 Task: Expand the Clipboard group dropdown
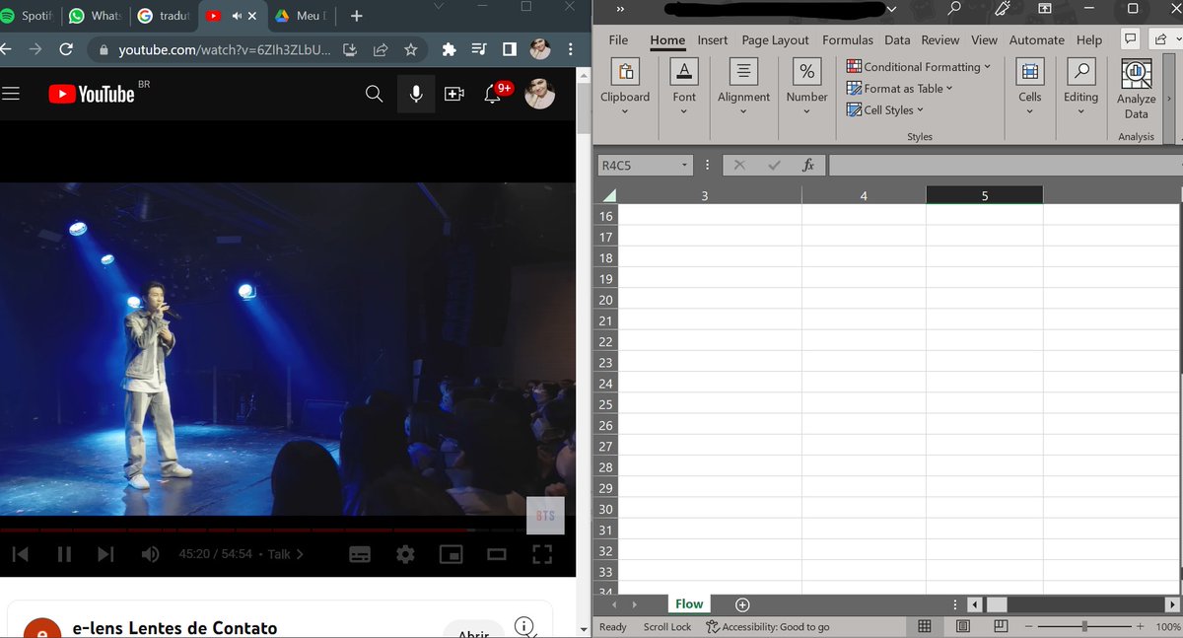coord(625,111)
